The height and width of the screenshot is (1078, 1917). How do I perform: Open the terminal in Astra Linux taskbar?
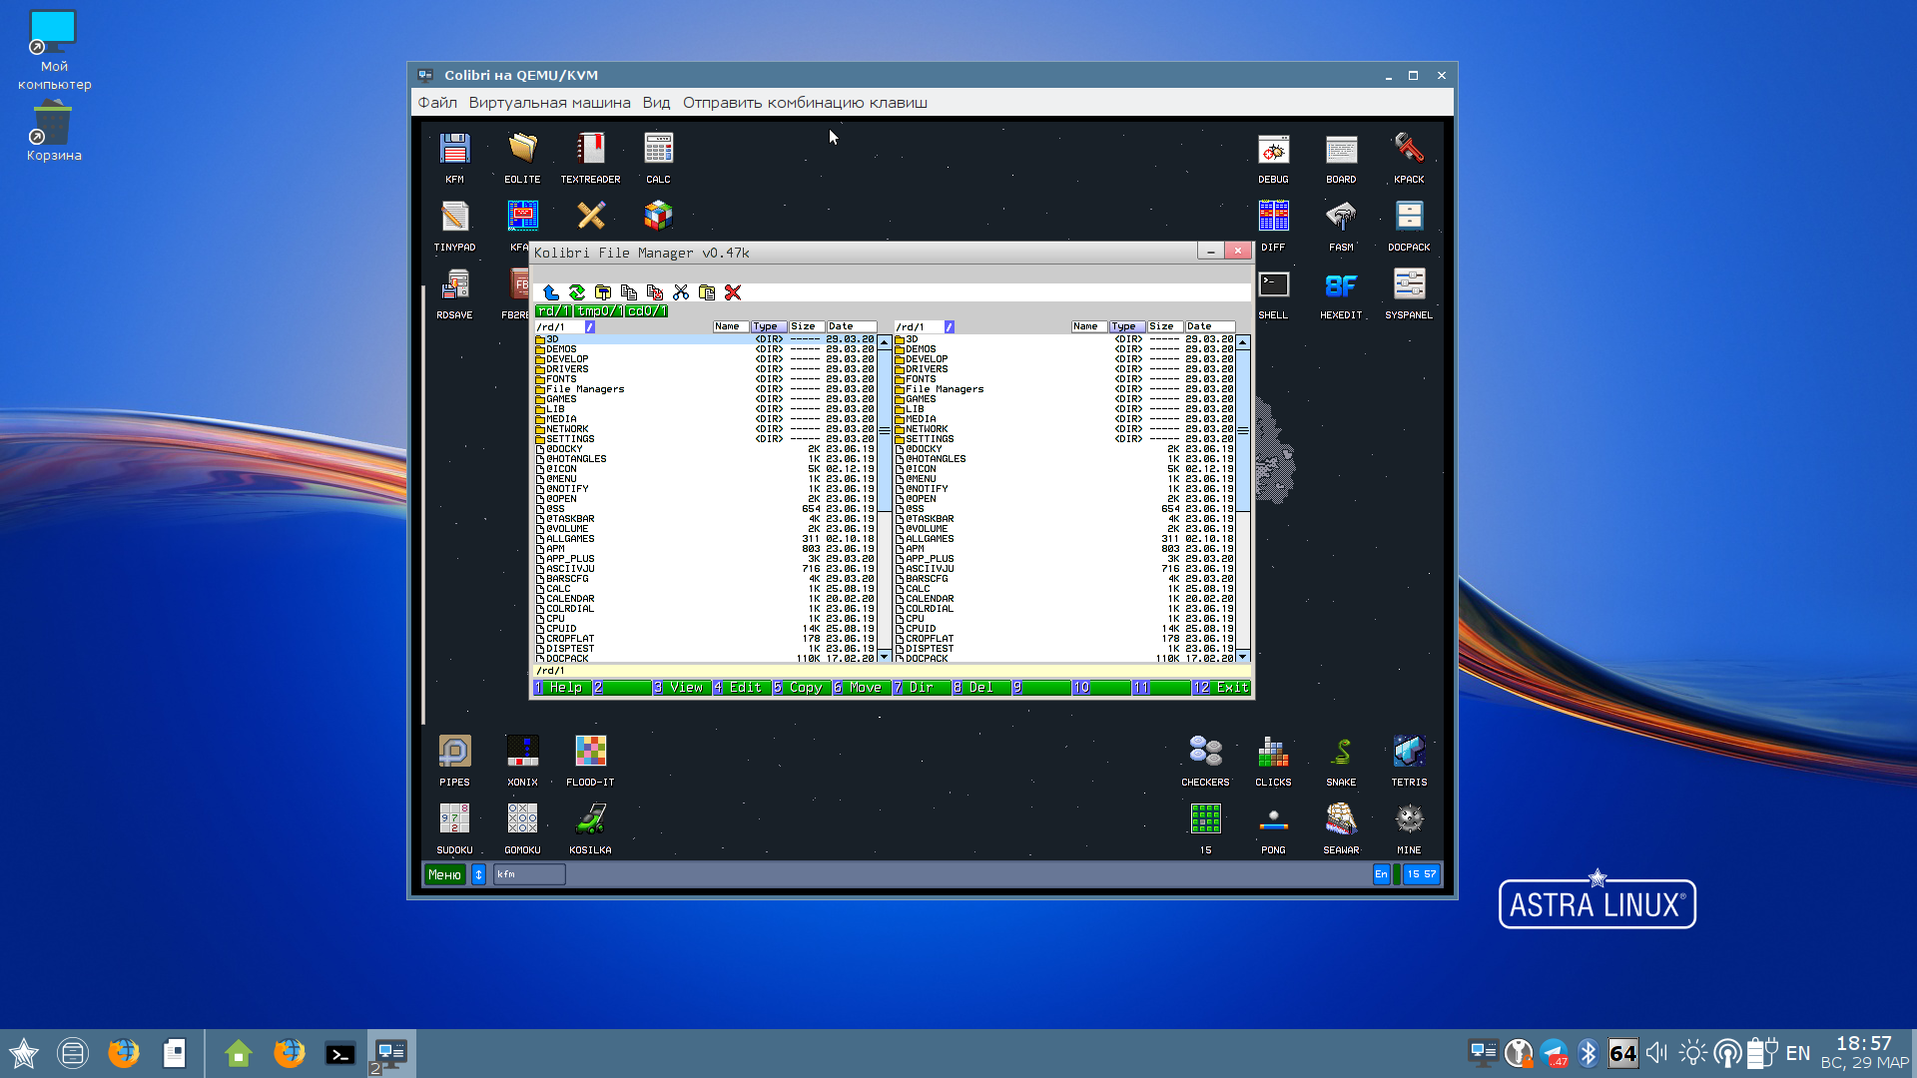340,1053
